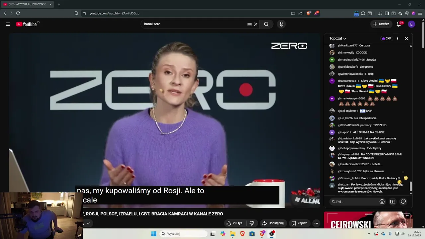425x239 pixels.
Task: Open Brave VPN shield icon
Action: pos(407,13)
